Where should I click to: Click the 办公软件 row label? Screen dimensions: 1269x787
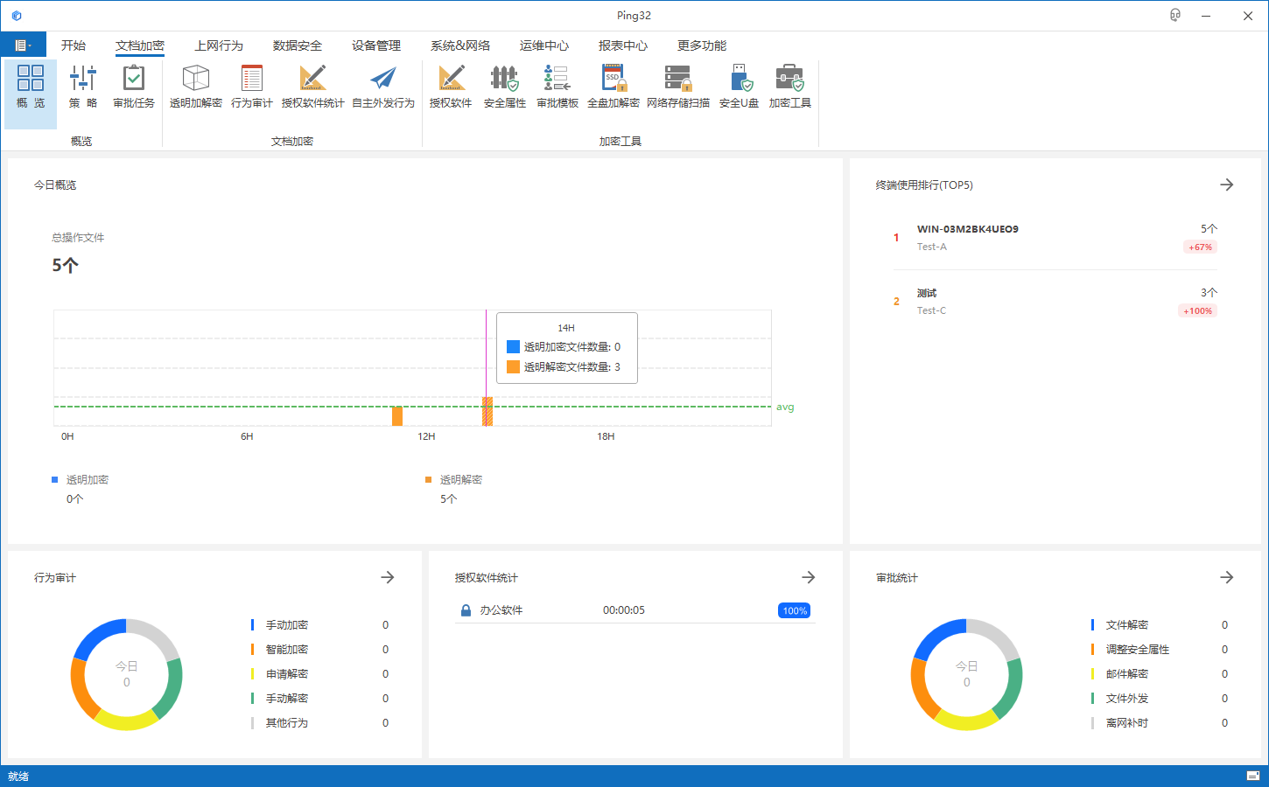[501, 610]
